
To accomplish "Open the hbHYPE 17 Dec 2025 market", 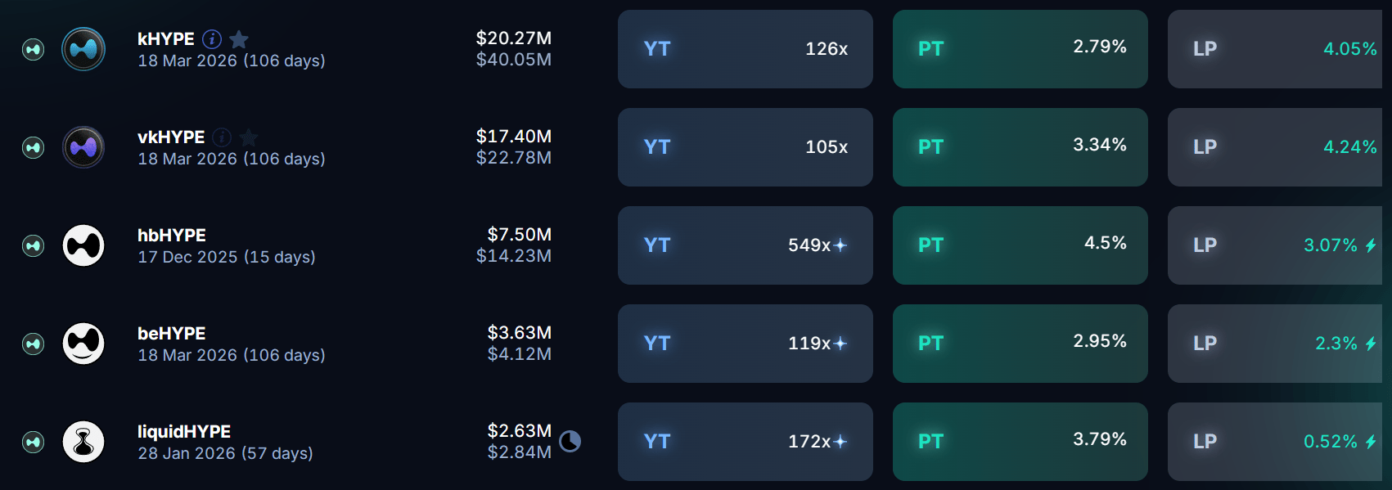I will click(x=227, y=257).
